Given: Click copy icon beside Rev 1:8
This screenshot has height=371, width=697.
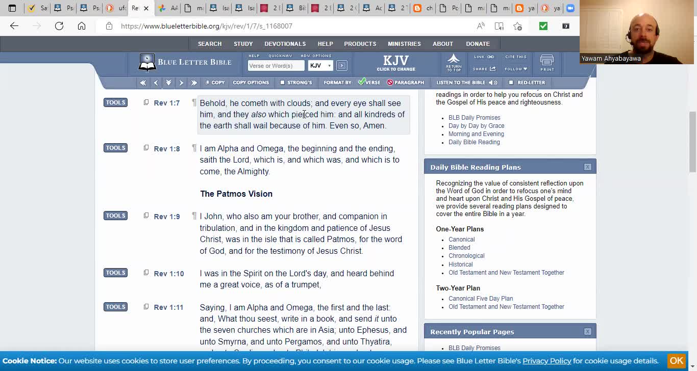Looking at the screenshot, I should [146, 148].
